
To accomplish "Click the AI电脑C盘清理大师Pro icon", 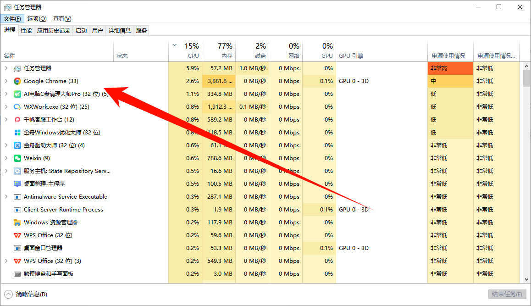I will pos(17,94).
